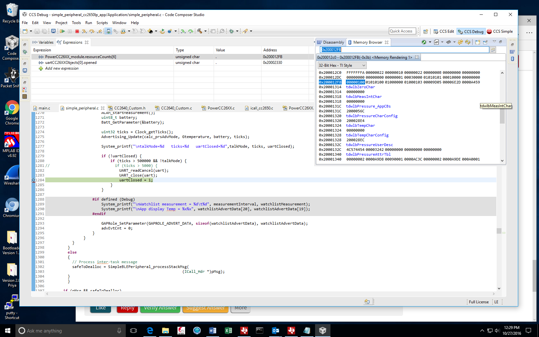Close the simple_peripheral.c editor tab

(x=103, y=108)
